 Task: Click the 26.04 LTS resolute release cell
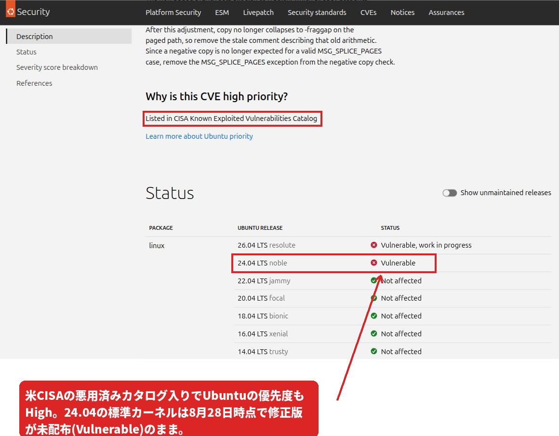266,245
